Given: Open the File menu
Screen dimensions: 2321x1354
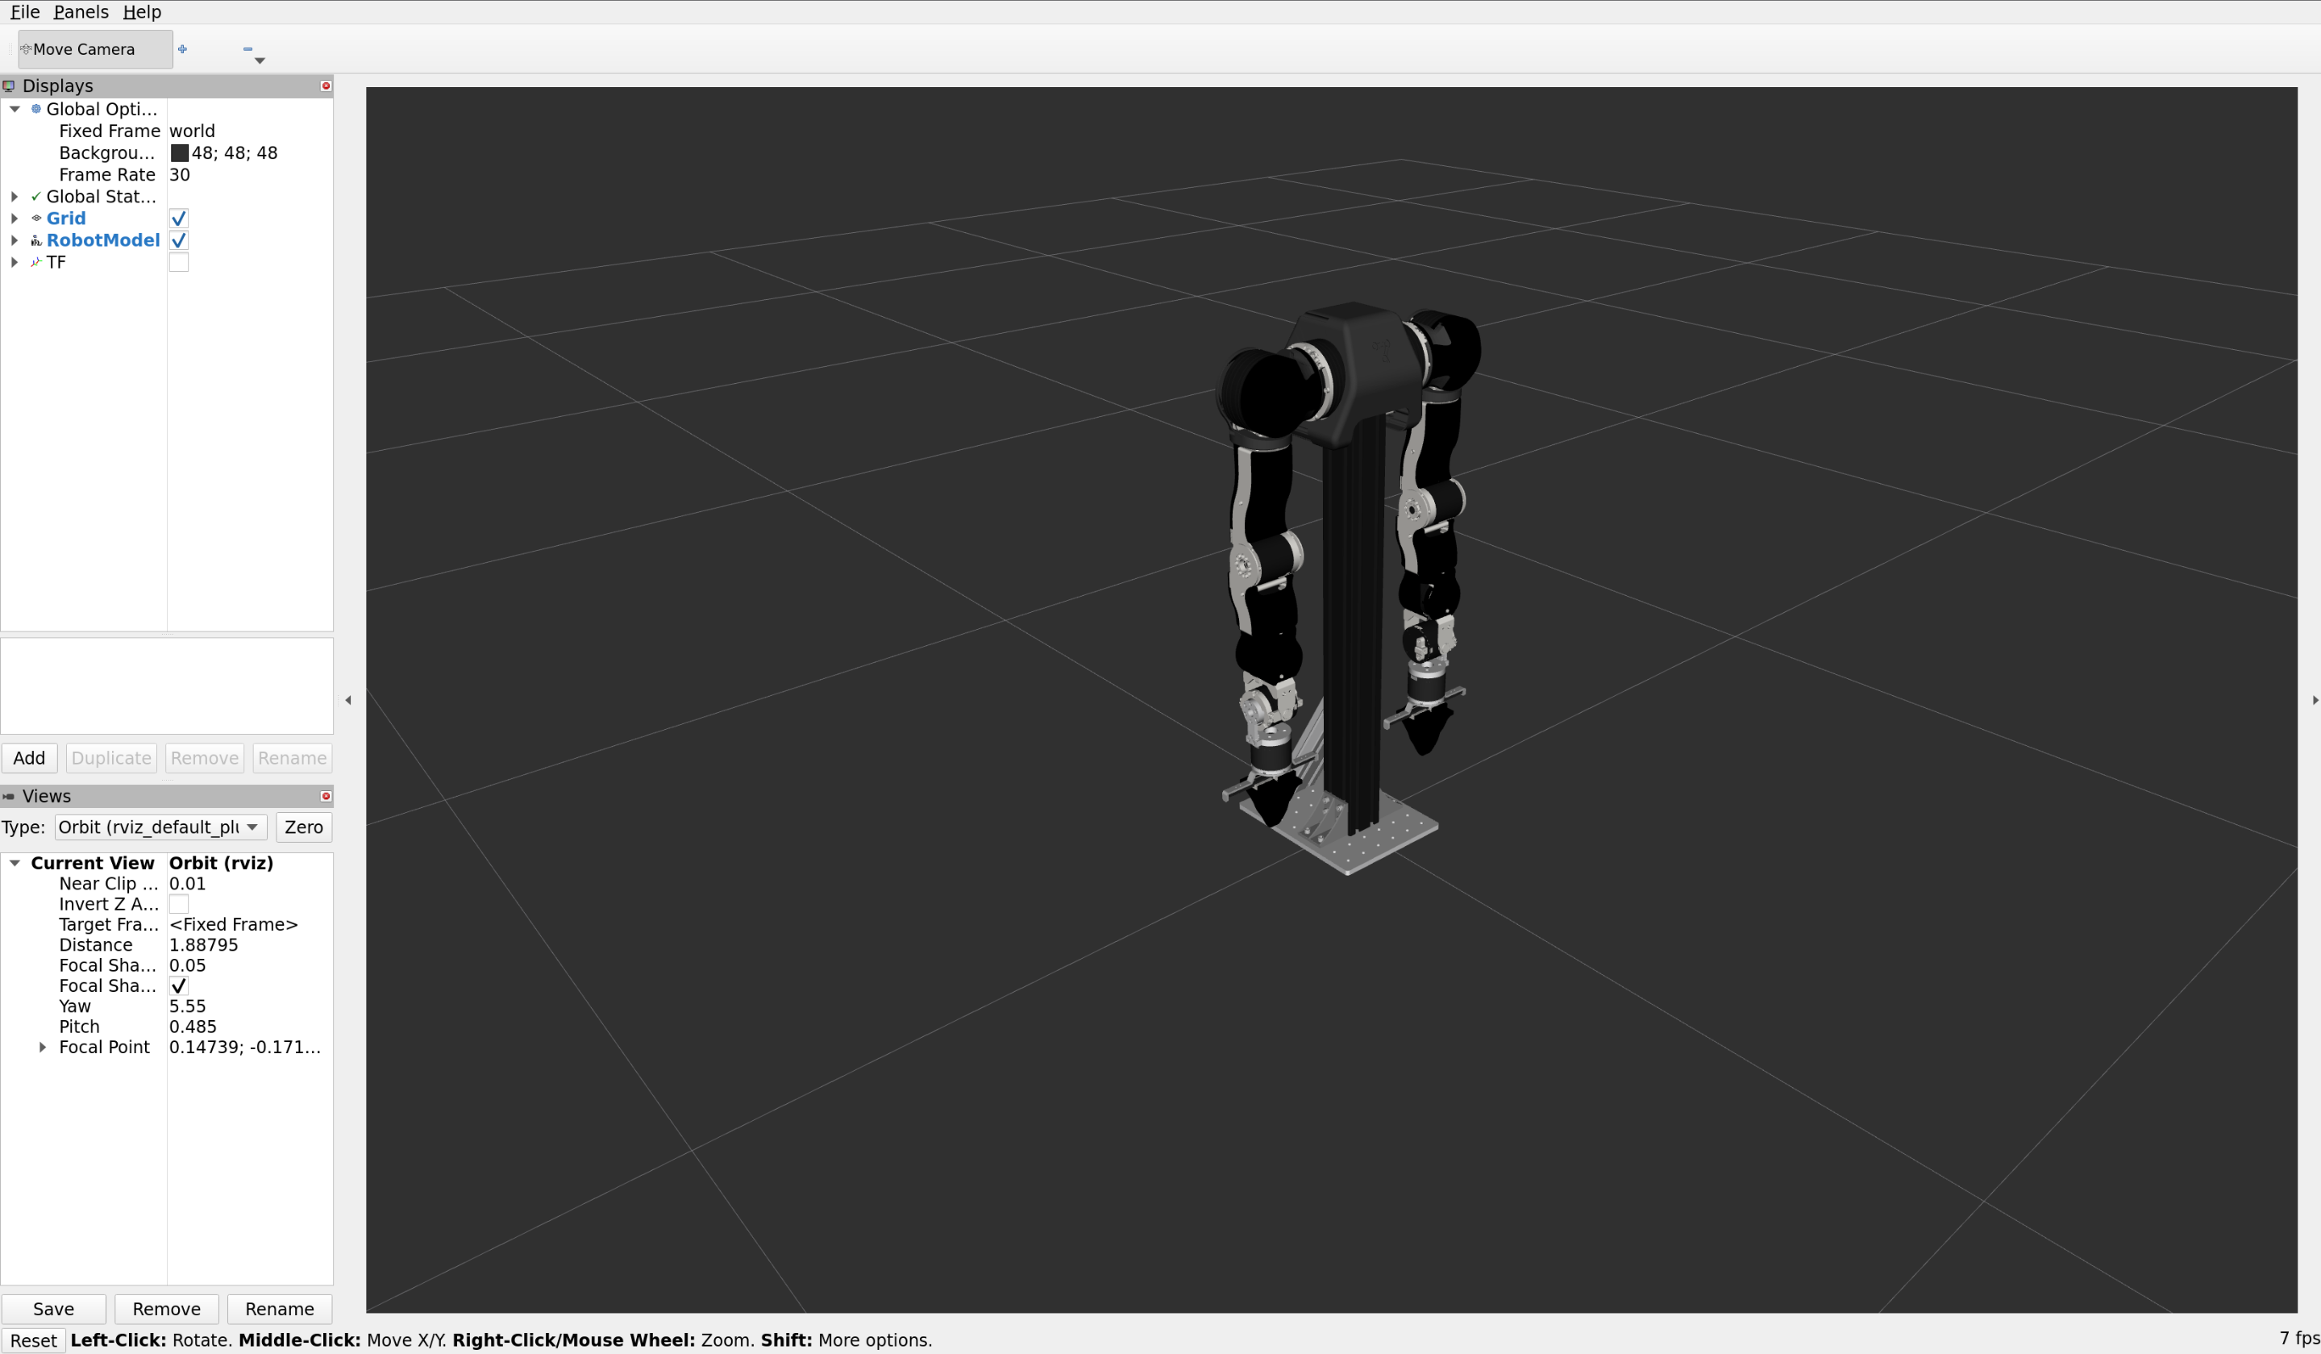Looking at the screenshot, I should pyautogui.click(x=25, y=12).
